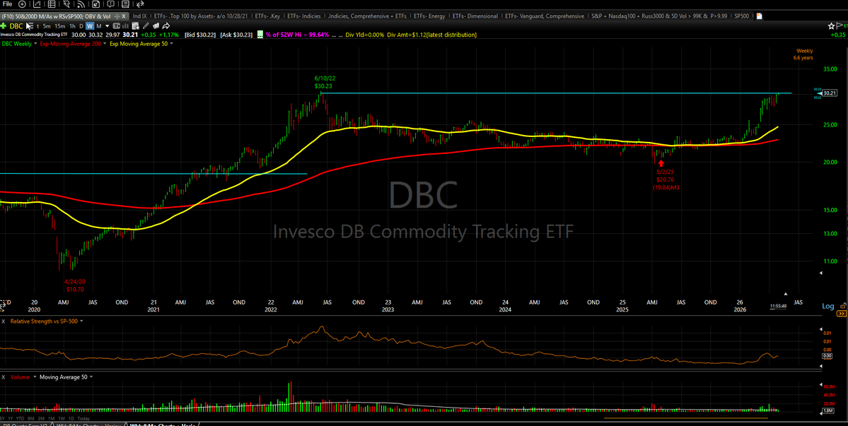Select the tick 't' time frame
The height and width of the screenshot is (426, 848).
(x=38, y=26)
